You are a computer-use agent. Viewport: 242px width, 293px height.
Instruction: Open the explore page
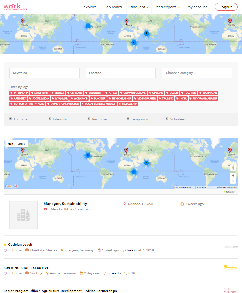click(90, 7)
